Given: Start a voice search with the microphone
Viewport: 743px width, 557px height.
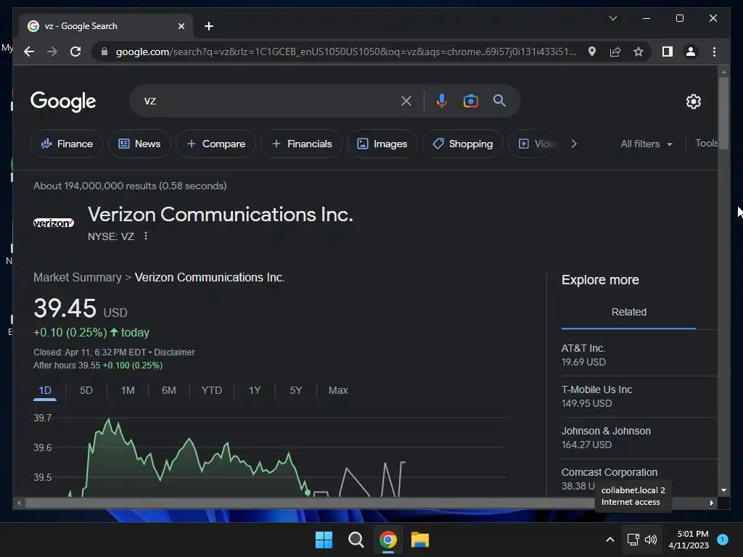Looking at the screenshot, I should pos(442,101).
